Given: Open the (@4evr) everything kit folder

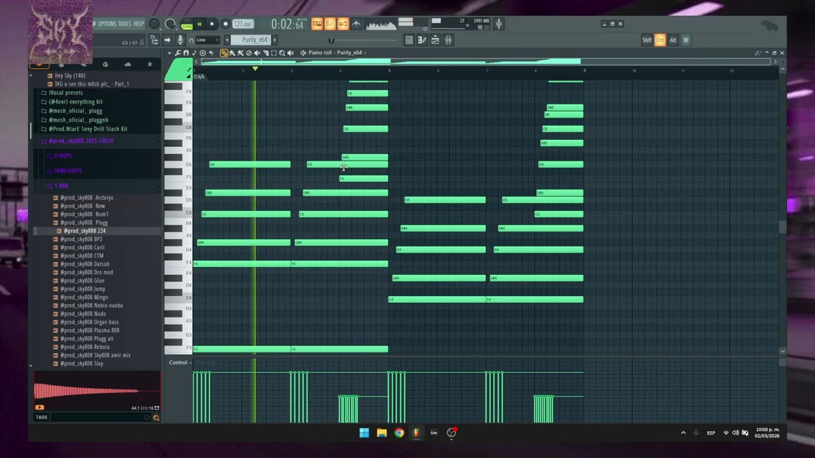Looking at the screenshot, I should click(75, 102).
